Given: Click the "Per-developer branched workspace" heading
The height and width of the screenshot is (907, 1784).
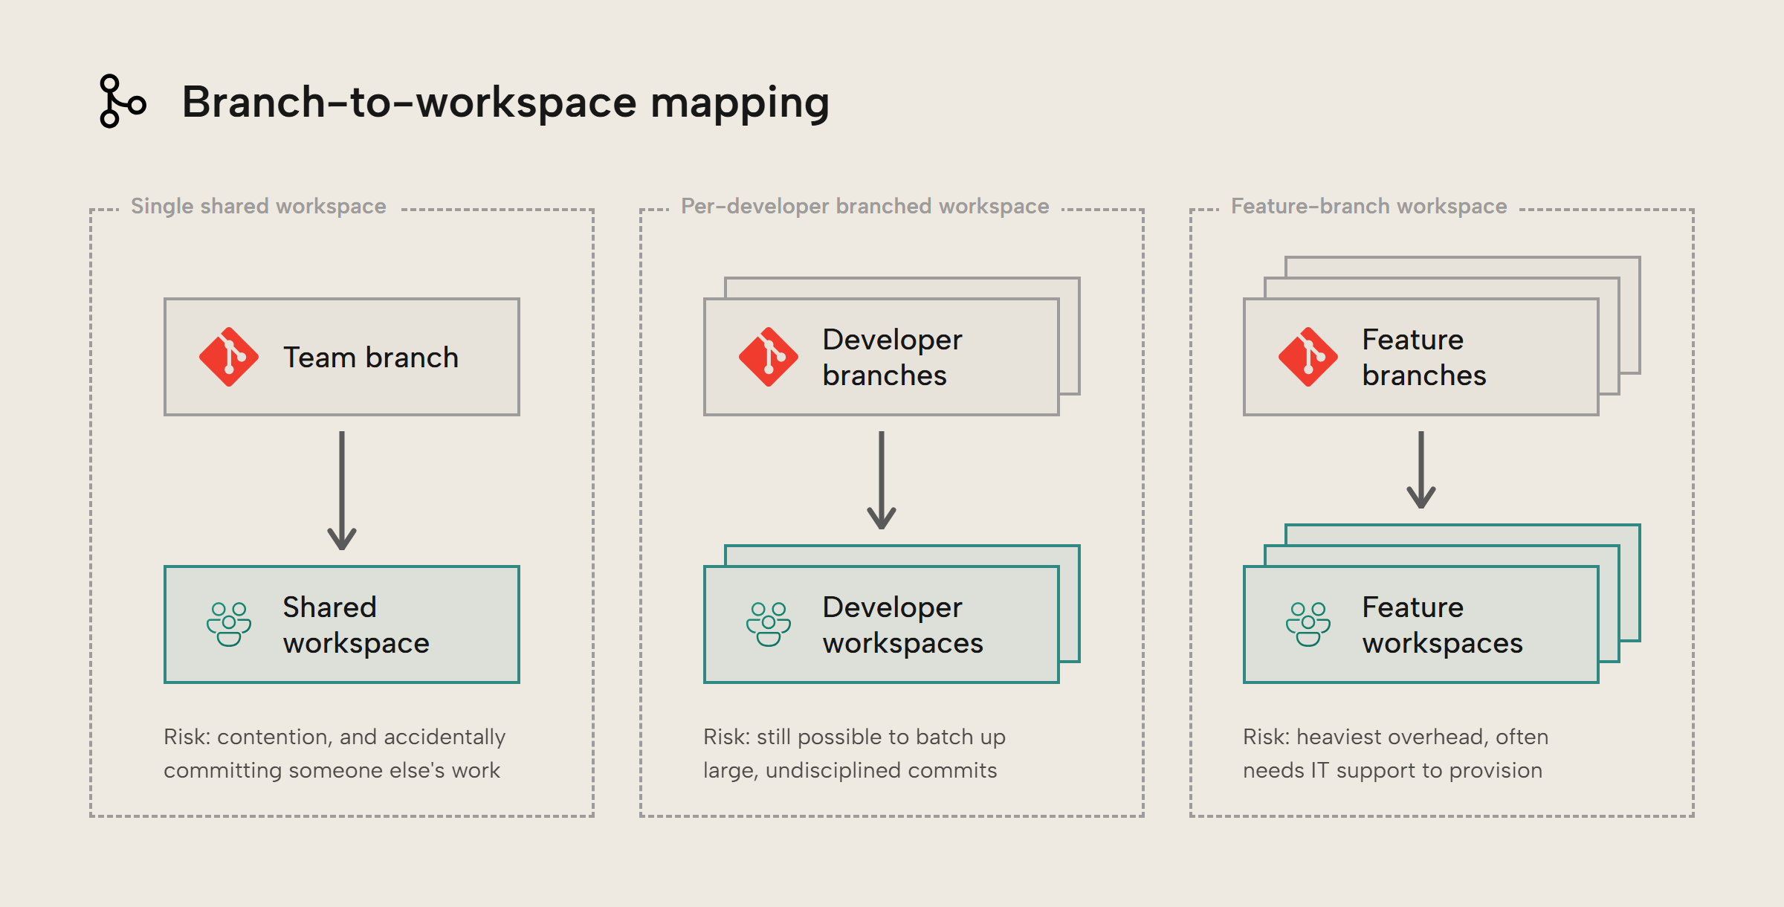Looking at the screenshot, I should [865, 206].
